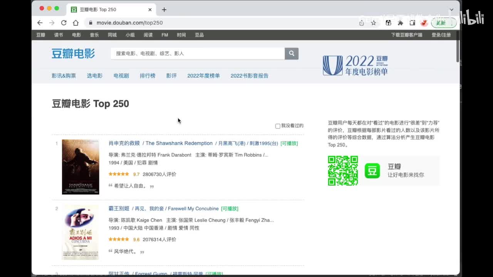This screenshot has height=277, width=493.
Task: Click the green 豆 app icon
Action: tap(372, 170)
